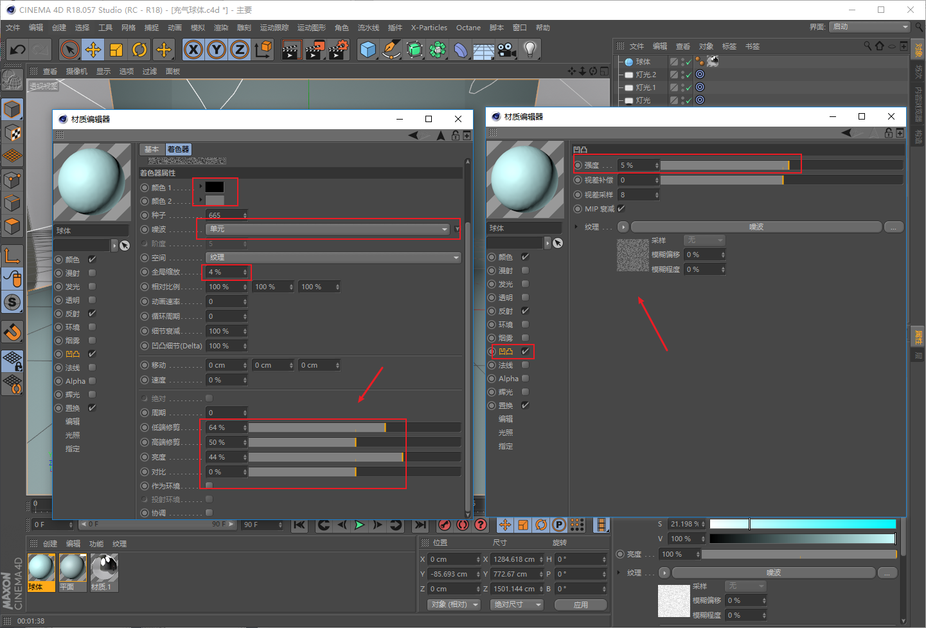This screenshot has width=926, height=628.
Task: Enable 发光 channel in left editor
Action: pyautogui.click(x=92, y=287)
